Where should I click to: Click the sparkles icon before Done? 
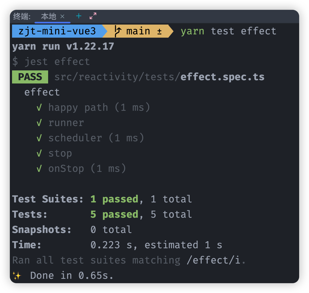click(x=17, y=276)
